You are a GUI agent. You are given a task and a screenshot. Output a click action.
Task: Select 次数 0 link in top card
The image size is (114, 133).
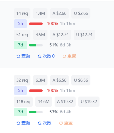pyautogui.click(x=46, y=56)
